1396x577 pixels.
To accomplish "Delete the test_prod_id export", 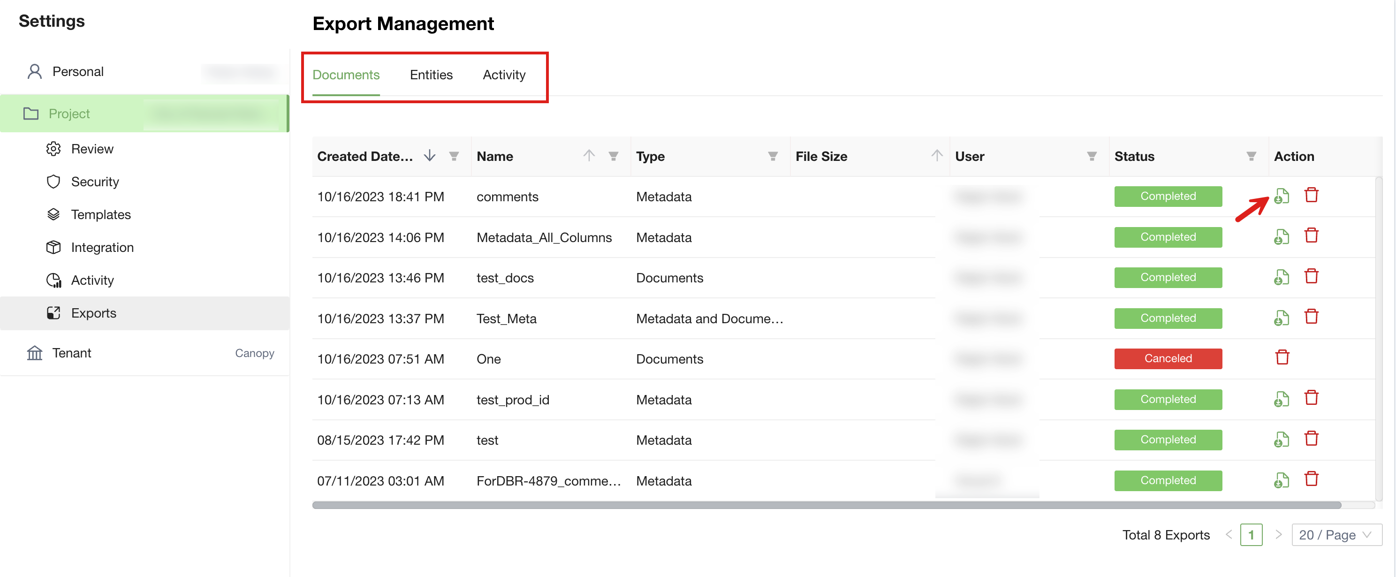I will click(x=1311, y=398).
